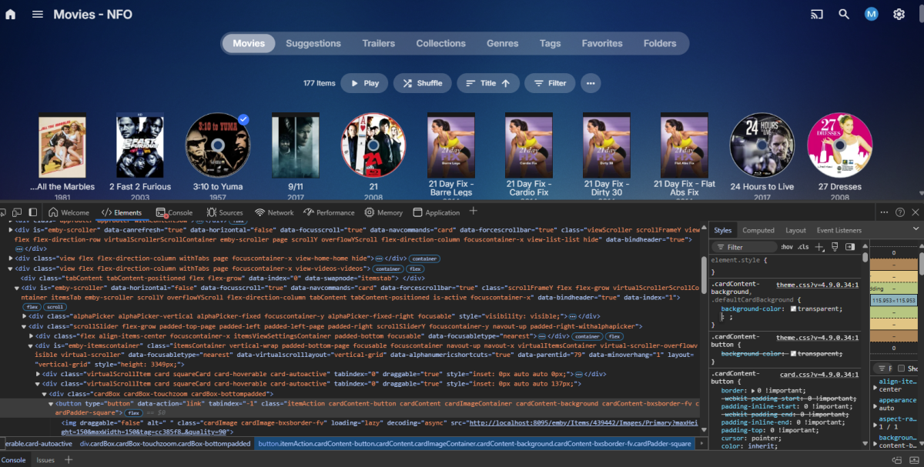Select the inspect element icon in DevTools
924x467 pixels.
(x=5, y=212)
